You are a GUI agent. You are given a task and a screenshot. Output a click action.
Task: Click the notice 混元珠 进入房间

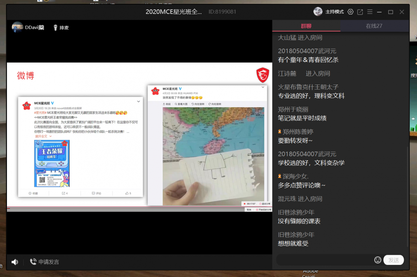pyautogui.click(x=300, y=199)
